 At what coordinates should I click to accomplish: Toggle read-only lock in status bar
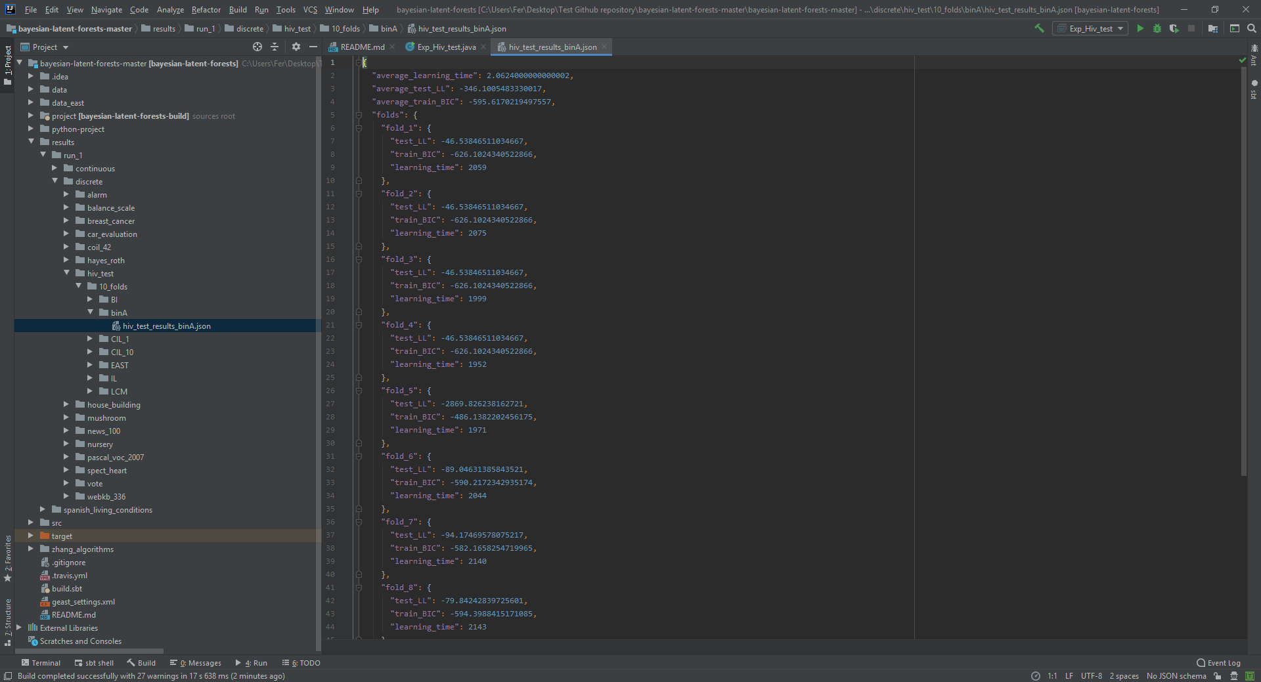click(1218, 676)
